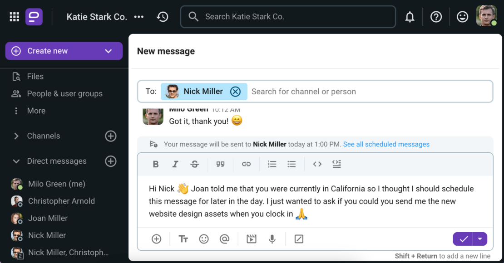Insert a hyperlink via link icon
The width and height of the screenshot is (504, 263).
tap(246, 164)
